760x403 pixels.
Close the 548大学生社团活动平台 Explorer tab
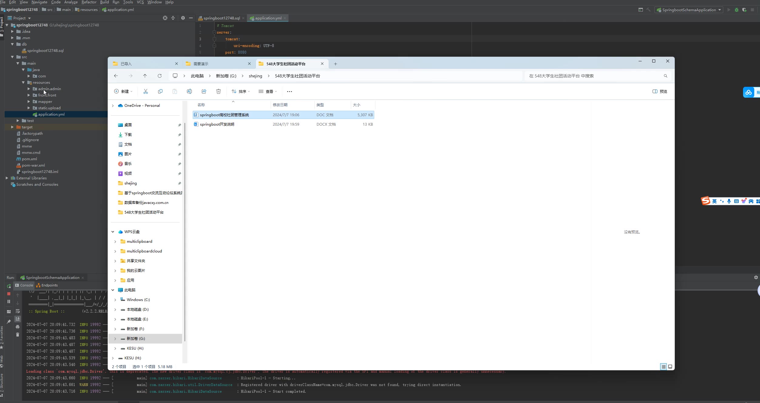(322, 64)
